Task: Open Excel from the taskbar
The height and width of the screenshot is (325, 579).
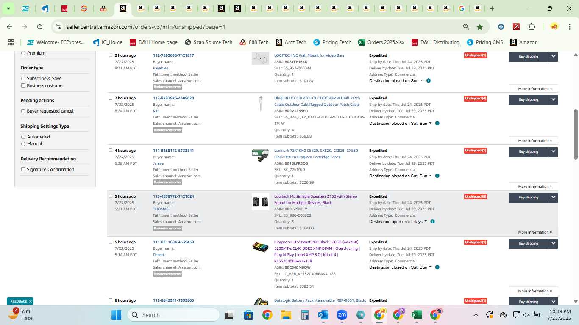Action: (x=416, y=315)
